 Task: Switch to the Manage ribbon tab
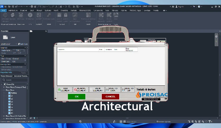tap(115, 10)
